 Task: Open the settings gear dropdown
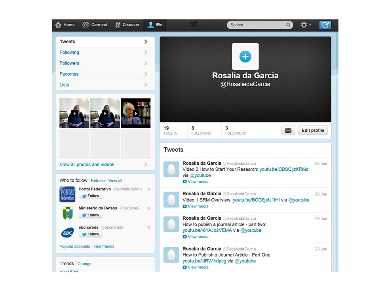click(306, 25)
